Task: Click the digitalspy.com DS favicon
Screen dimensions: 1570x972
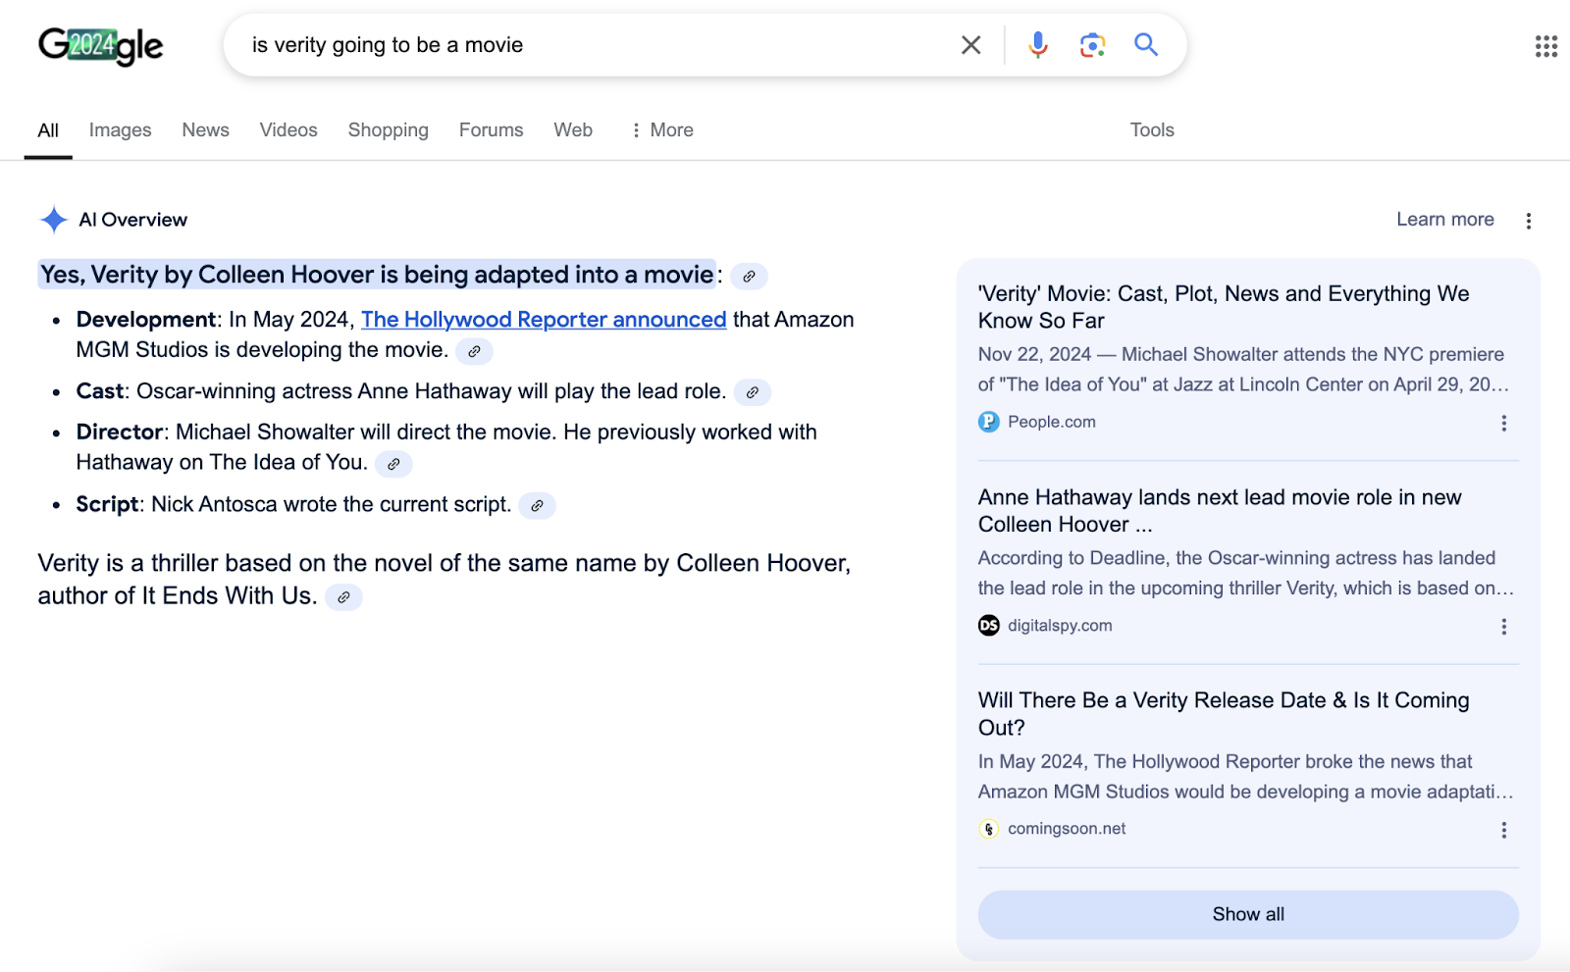Action: pyautogui.click(x=988, y=625)
